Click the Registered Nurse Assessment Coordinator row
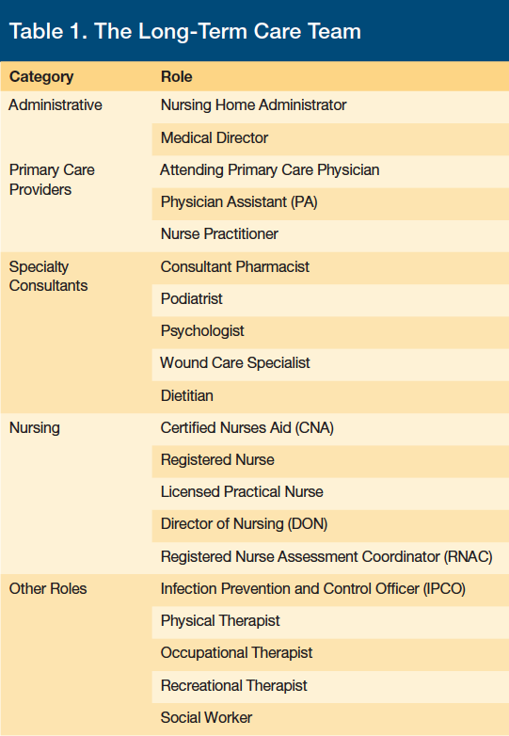The height and width of the screenshot is (736, 509). click(330, 558)
